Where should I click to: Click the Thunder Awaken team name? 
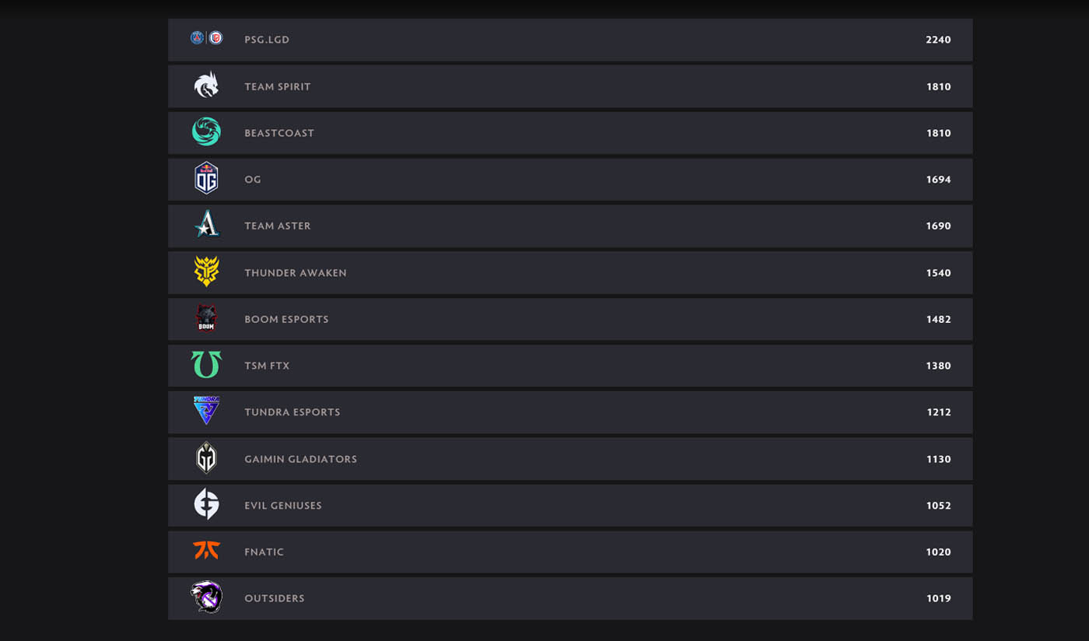[296, 273]
